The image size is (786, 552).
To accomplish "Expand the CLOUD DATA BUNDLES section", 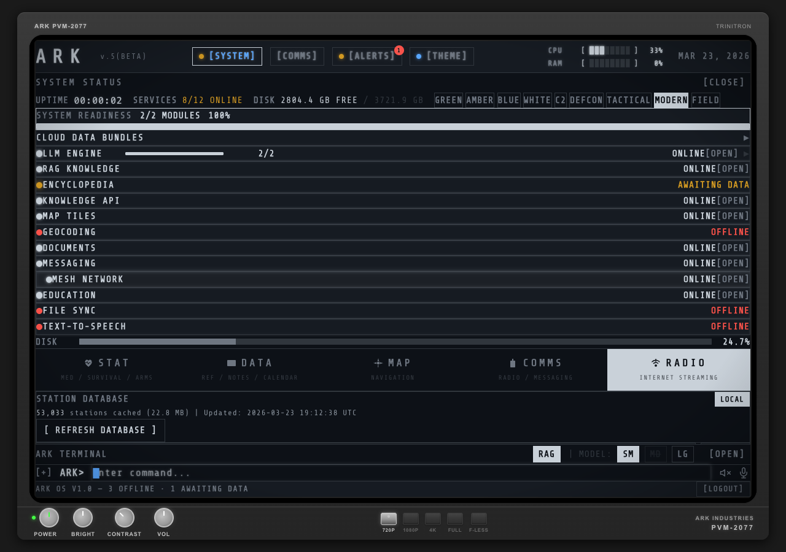I will click(745, 137).
